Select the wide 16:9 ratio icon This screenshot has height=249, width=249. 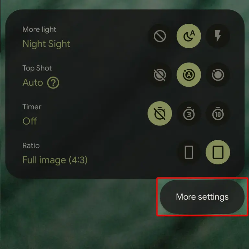click(189, 152)
